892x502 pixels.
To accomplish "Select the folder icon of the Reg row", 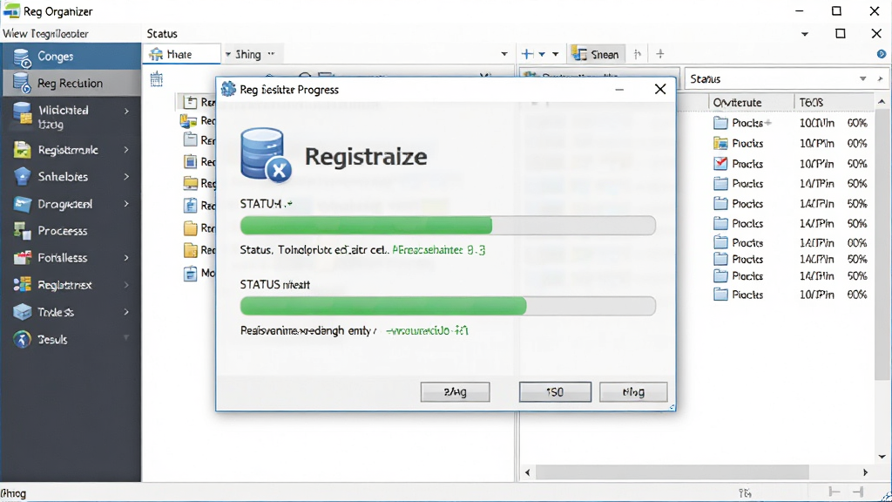I will tap(190, 183).
